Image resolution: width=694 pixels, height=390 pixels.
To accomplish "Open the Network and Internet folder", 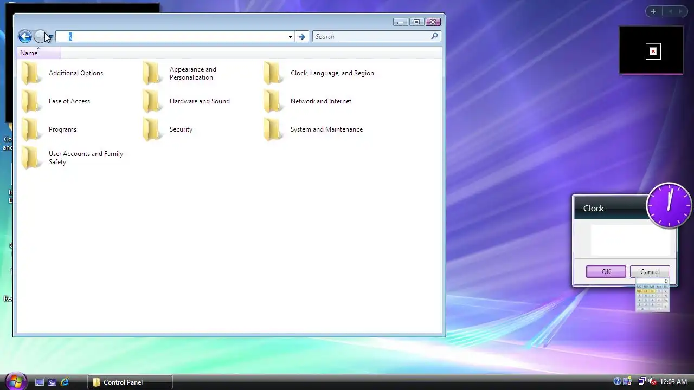I will tap(307, 101).
